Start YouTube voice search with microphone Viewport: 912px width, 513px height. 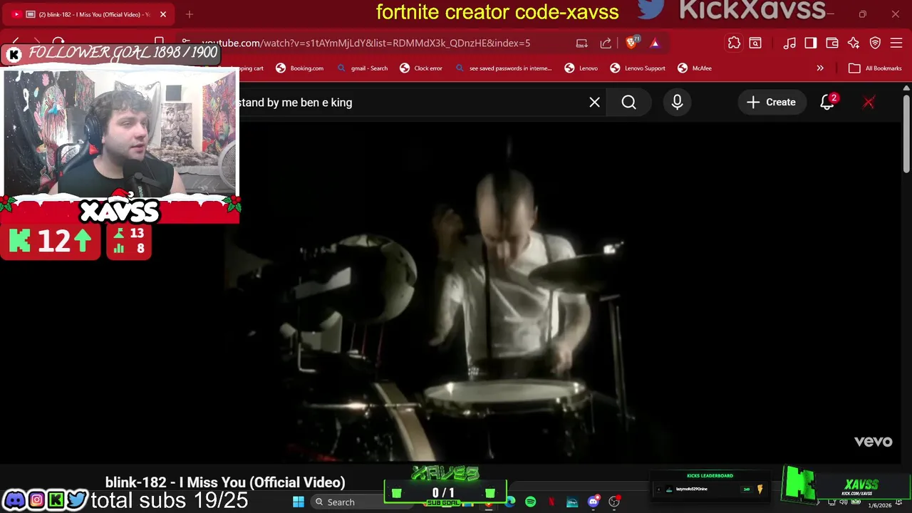678,102
